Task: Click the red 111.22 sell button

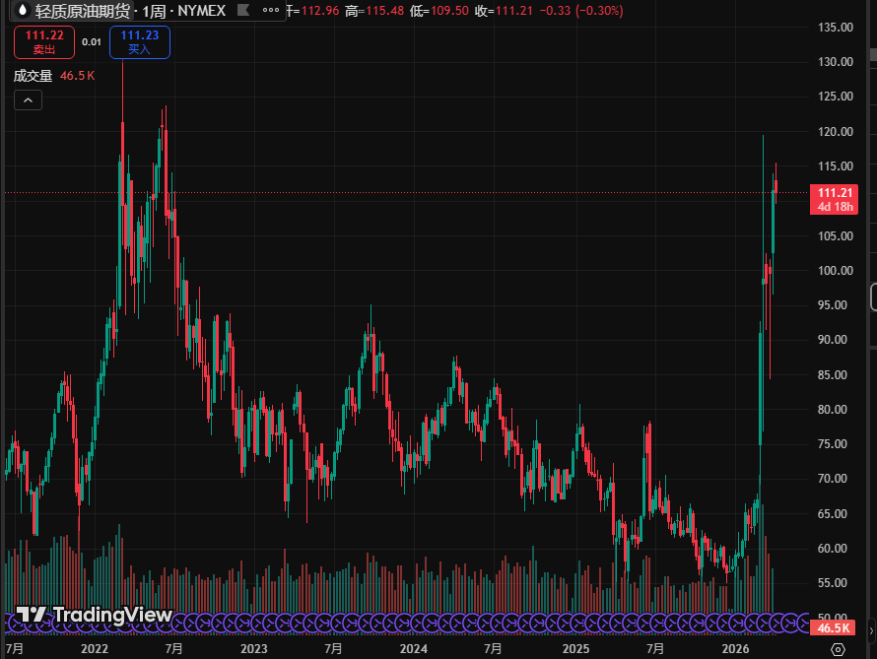Action: click(x=44, y=41)
